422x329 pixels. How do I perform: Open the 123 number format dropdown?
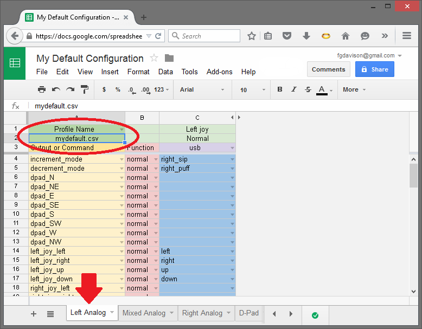[x=162, y=89]
